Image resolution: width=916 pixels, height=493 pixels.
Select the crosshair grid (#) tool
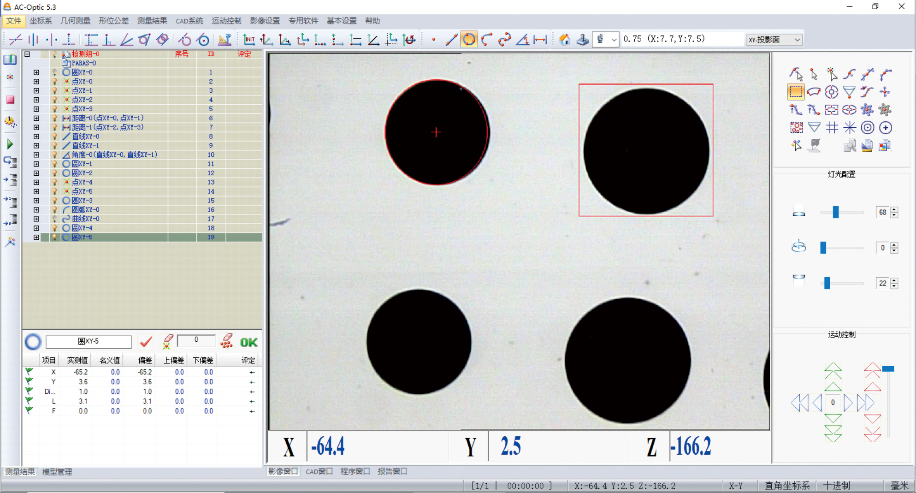point(832,128)
